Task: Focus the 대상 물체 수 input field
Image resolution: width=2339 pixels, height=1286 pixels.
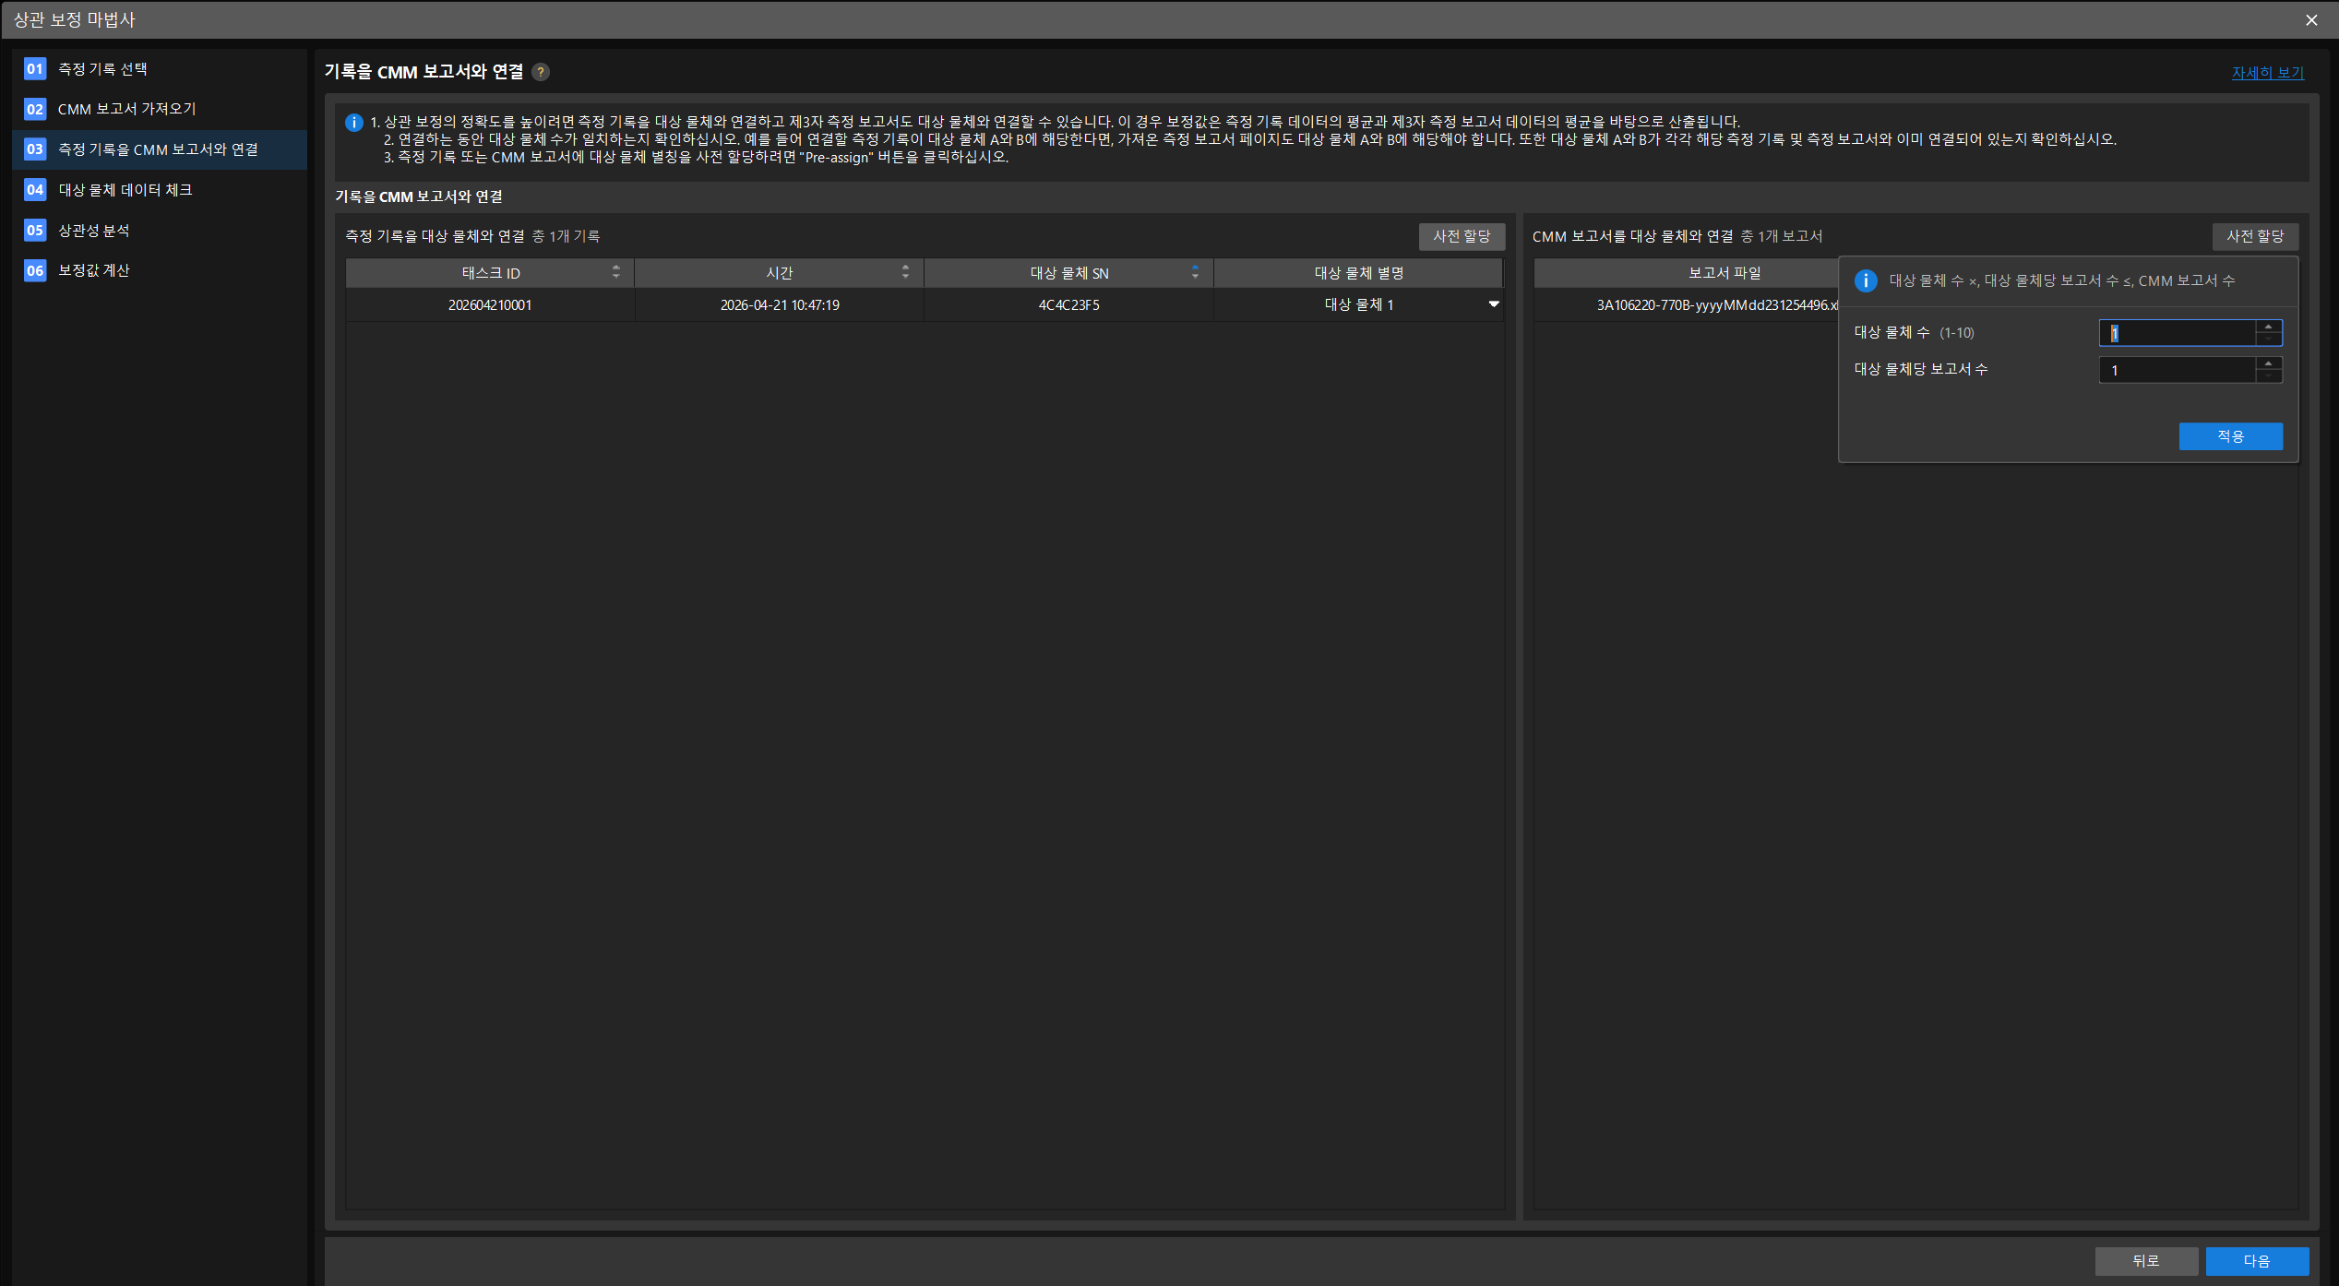Action: pos(2178,333)
